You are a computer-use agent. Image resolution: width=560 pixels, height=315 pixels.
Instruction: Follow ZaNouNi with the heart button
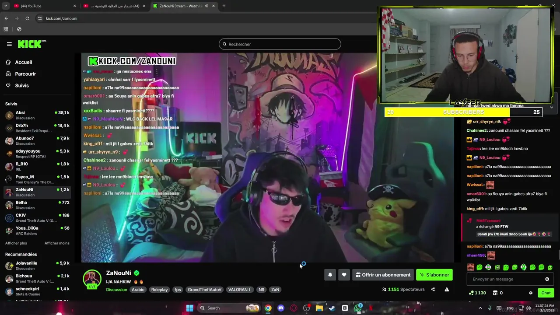pyautogui.click(x=344, y=275)
